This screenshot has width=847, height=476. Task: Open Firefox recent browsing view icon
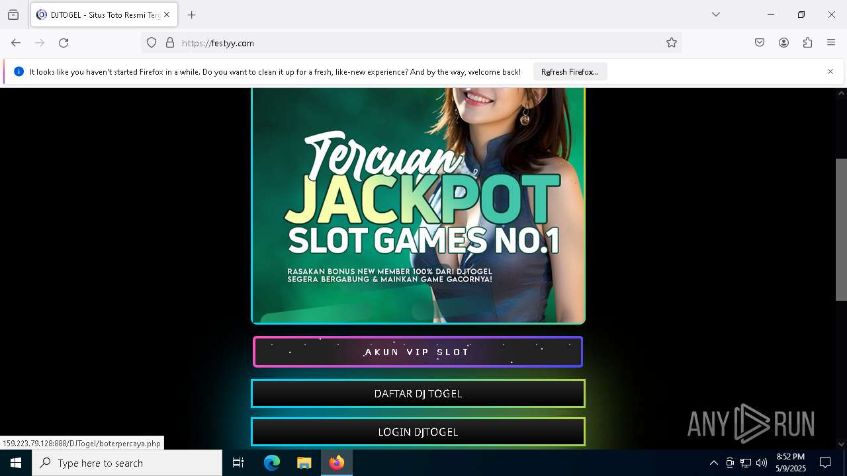pyautogui.click(x=13, y=15)
